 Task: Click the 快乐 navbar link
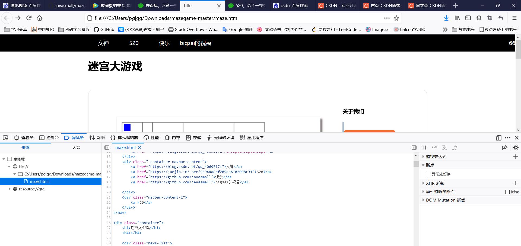164,43
